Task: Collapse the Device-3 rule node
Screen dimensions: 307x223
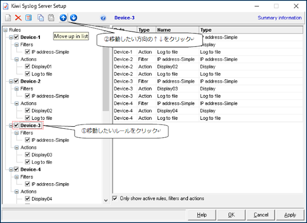Action: click(x=11, y=125)
